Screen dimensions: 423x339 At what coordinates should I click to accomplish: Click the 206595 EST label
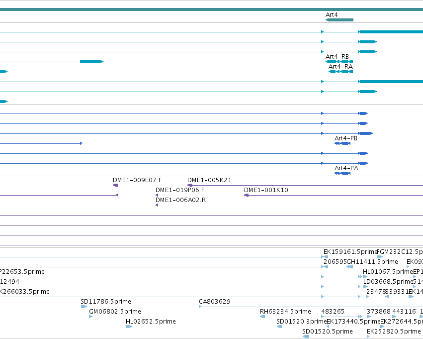point(335,262)
